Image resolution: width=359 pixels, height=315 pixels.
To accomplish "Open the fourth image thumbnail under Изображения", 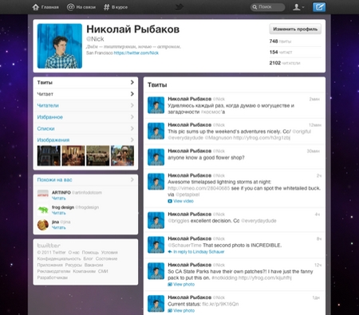I will [x=122, y=156].
